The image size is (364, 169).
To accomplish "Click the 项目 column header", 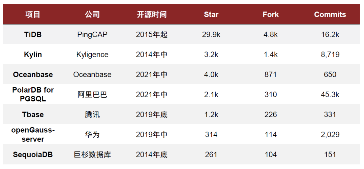I will pyautogui.click(x=33, y=14).
